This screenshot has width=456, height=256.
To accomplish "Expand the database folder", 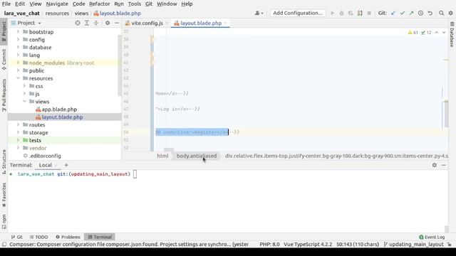I will [x=18, y=48].
